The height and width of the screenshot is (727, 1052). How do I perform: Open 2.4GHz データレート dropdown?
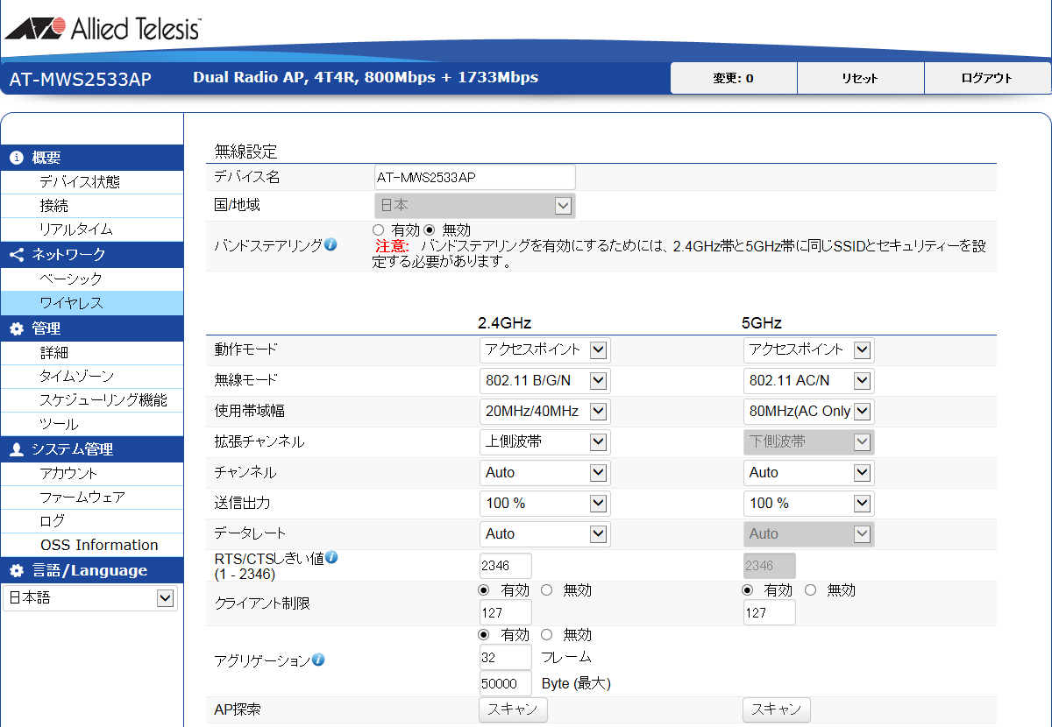(x=544, y=533)
